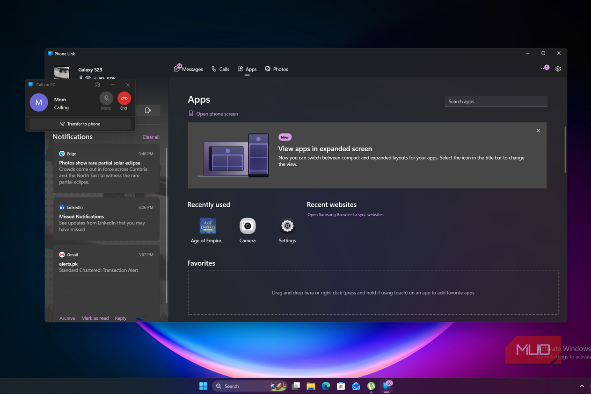591x394 pixels.
Task: Click the phone audio button beside call popup
Action: coord(148,111)
